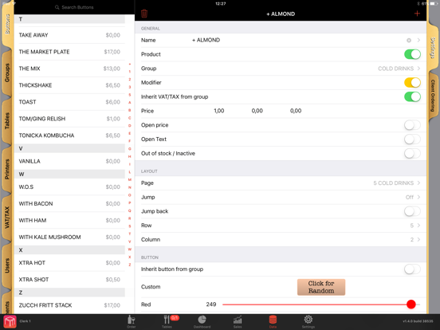Delete button using red trash icon
This screenshot has width=440, height=330.
point(144,14)
